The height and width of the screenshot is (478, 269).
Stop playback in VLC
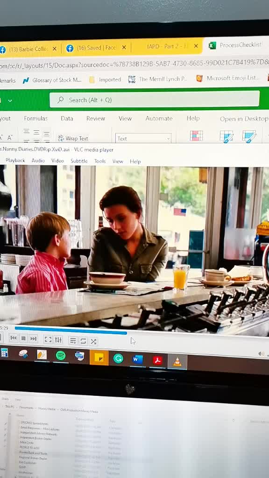[x=23, y=338]
